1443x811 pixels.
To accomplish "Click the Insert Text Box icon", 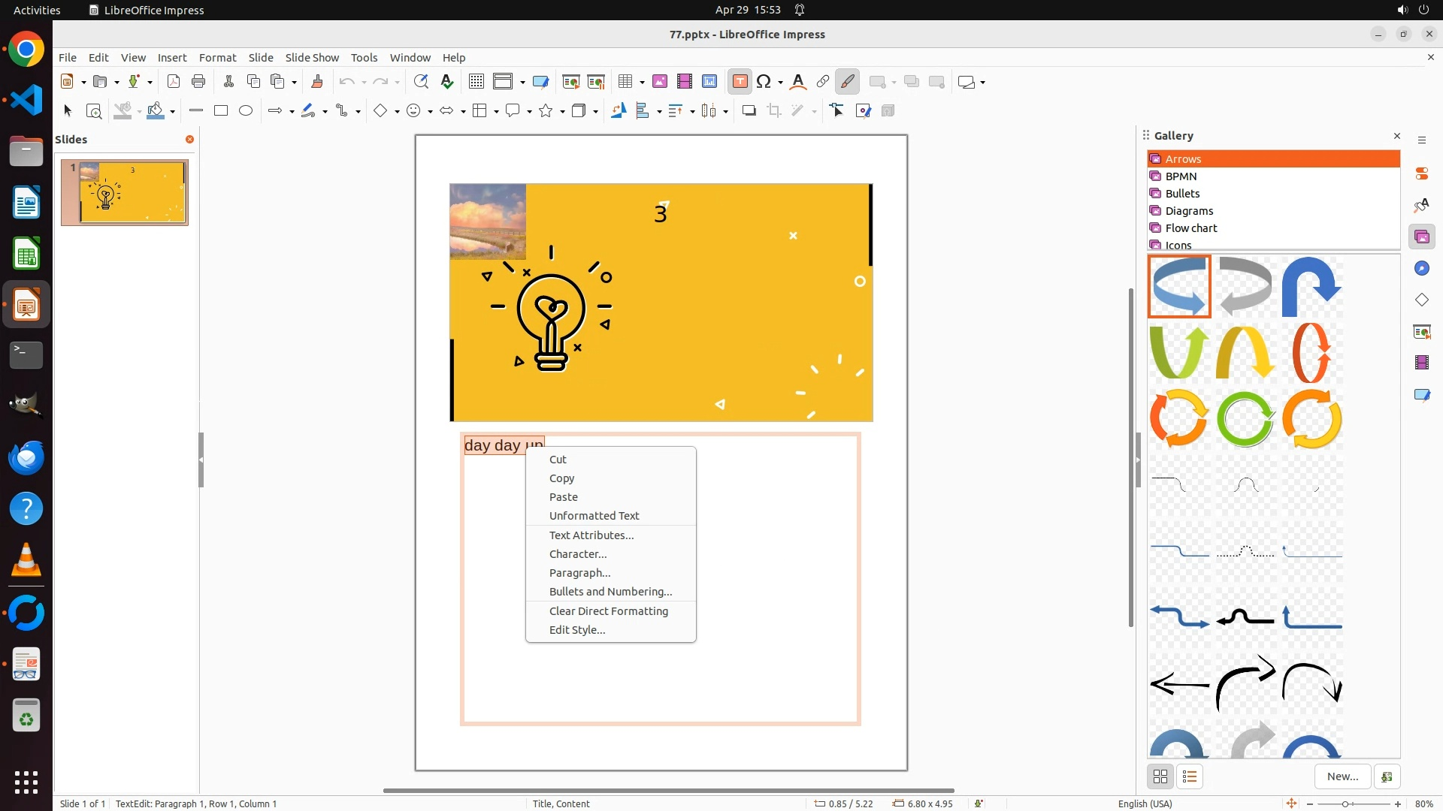I will pyautogui.click(x=740, y=82).
